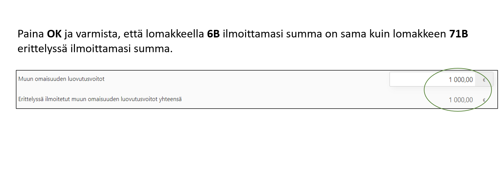Click the word 'varmista' in the heading
Viewport: 504px width, 171px height.
pos(98,34)
